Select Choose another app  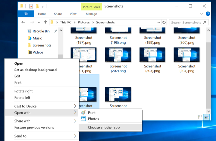coord(104,127)
